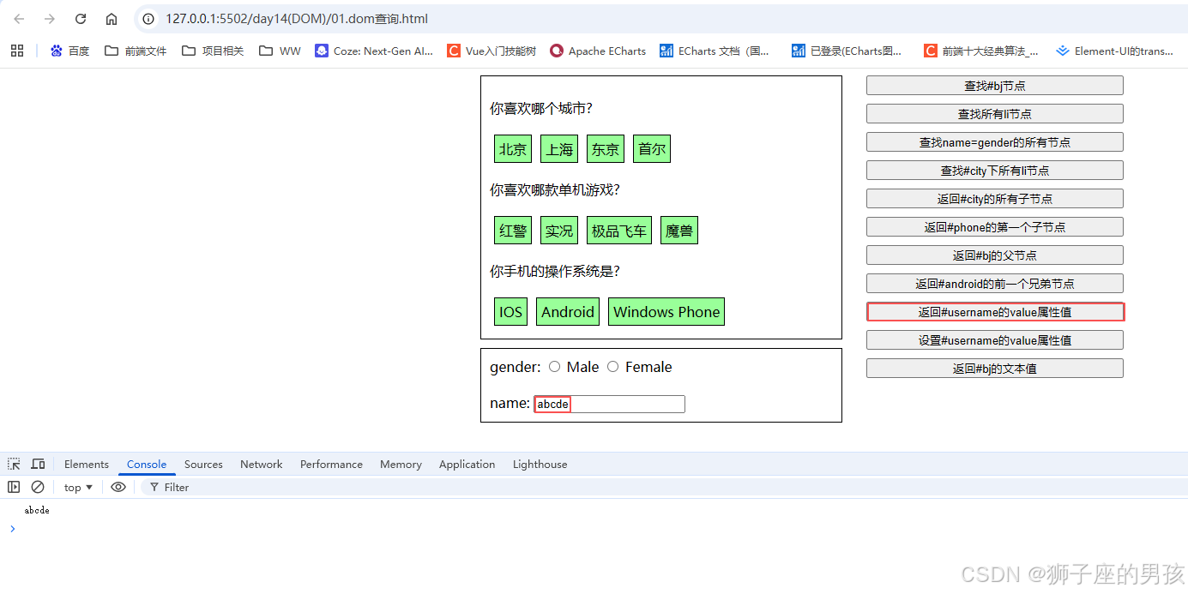
Task: Click the live expression eye icon
Action: pyautogui.click(x=118, y=487)
